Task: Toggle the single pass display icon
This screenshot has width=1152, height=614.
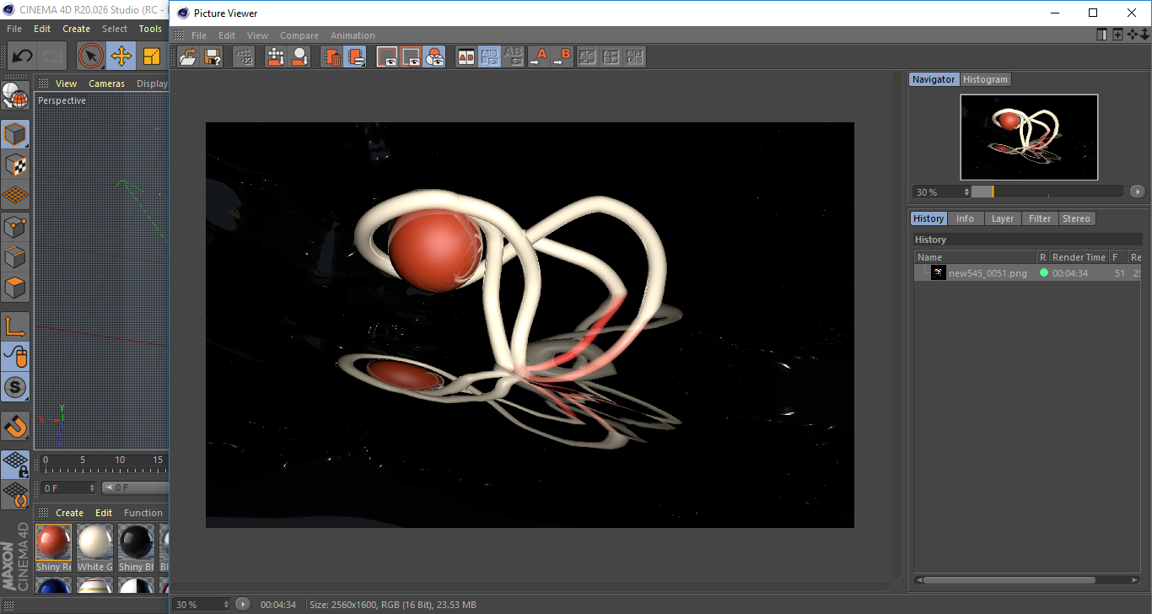Action: 411,57
